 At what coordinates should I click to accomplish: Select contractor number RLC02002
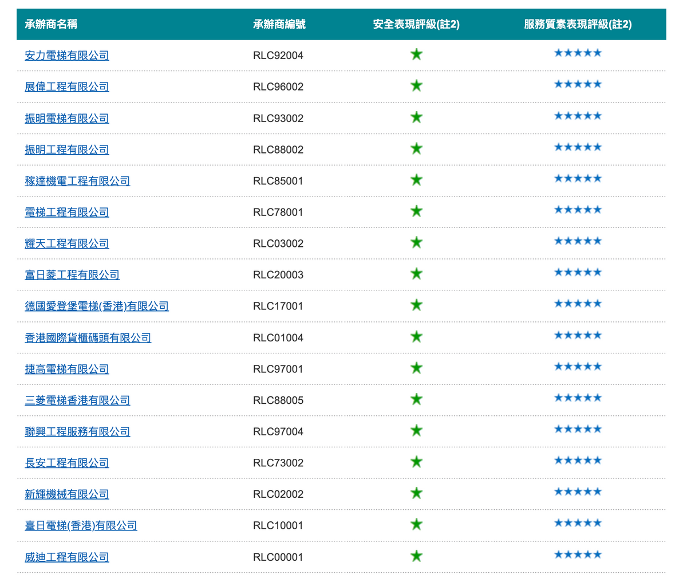[278, 494]
